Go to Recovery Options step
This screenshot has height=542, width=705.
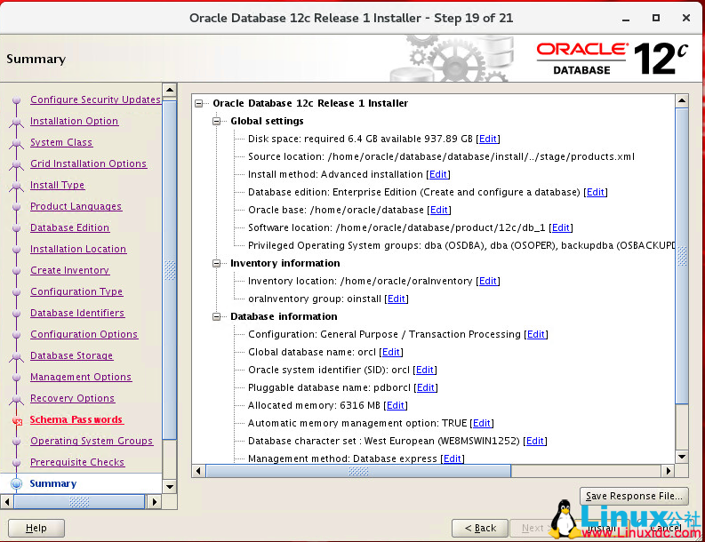coord(72,399)
